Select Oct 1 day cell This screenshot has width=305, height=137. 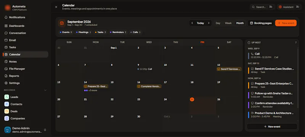click(176, 123)
